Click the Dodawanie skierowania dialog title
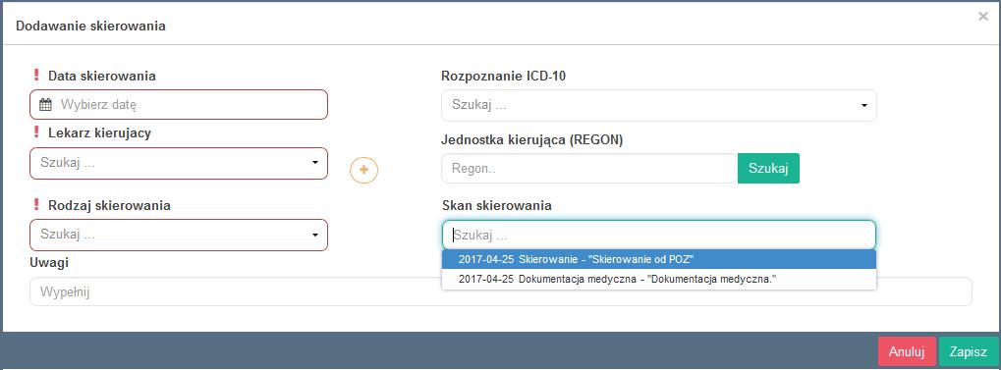1001x370 pixels. point(90,26)
